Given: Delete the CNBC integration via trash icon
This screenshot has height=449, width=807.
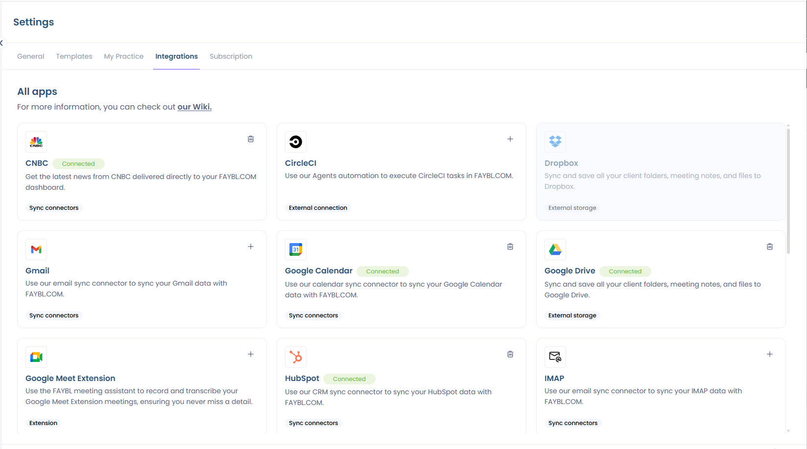Looking at the screenshot, I should [x=251, y=139].
